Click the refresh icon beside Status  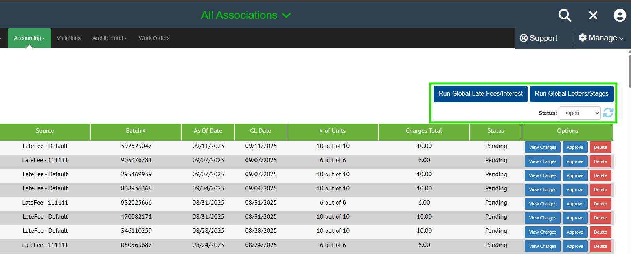tap(608, 113)
